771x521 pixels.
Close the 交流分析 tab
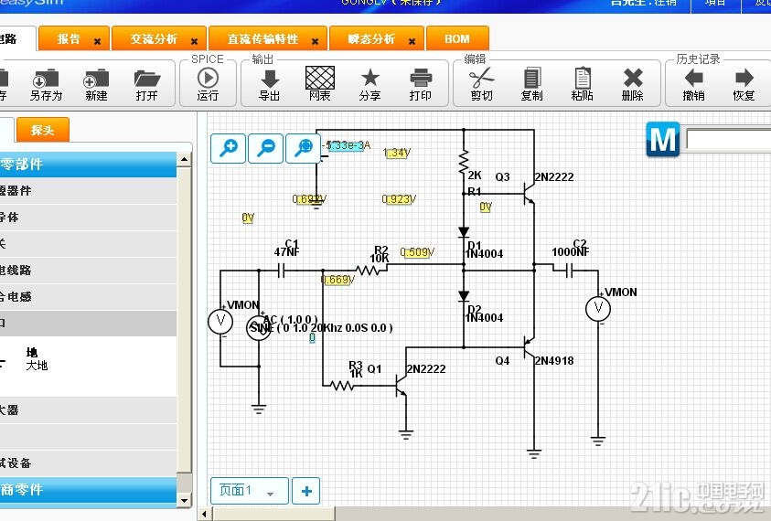(194, 42)
